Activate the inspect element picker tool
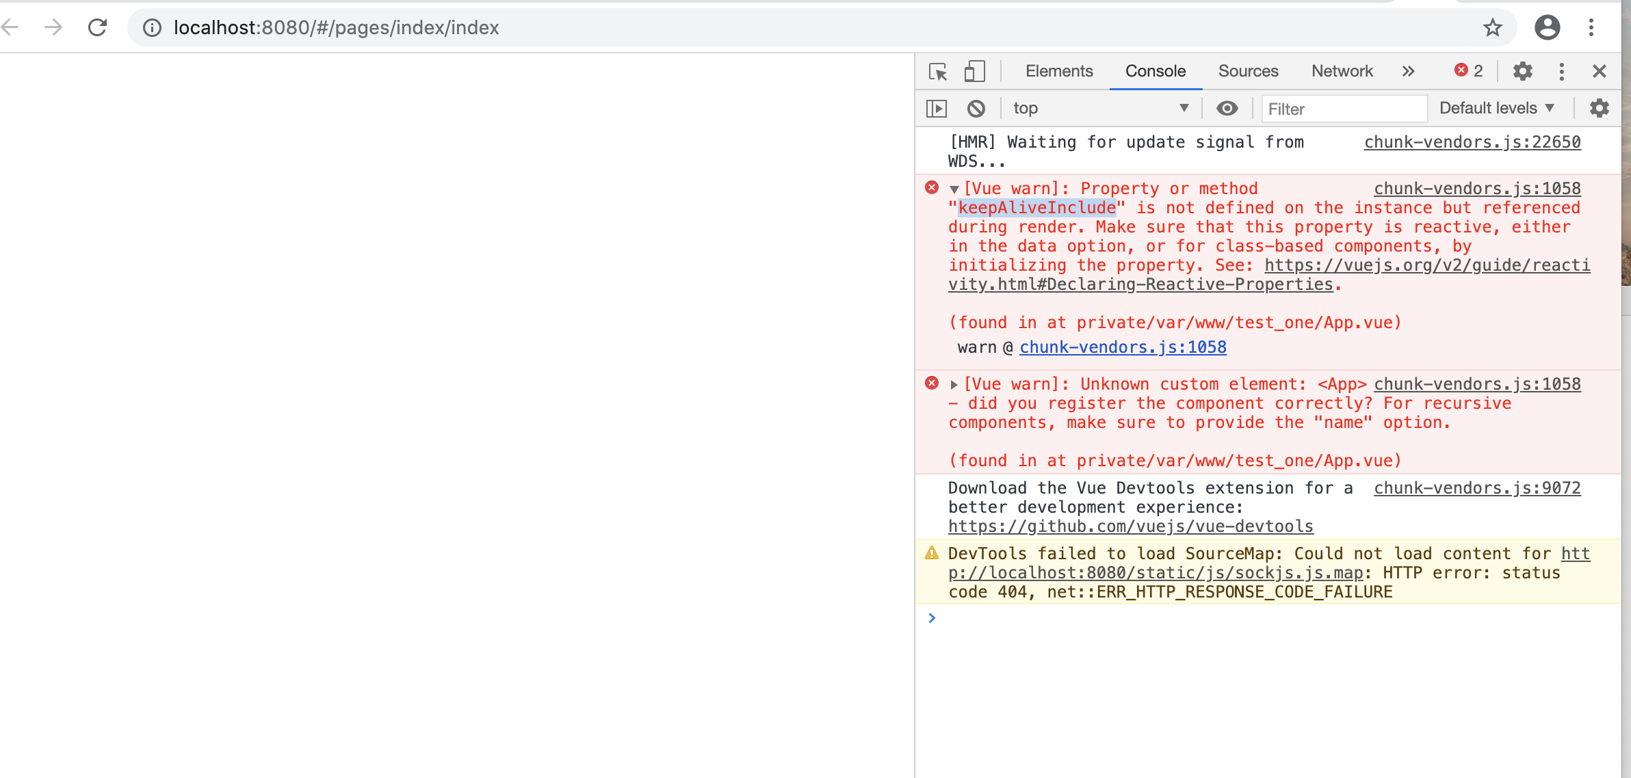The width and height of the screenshot is (1631, 778). point(938,71)
